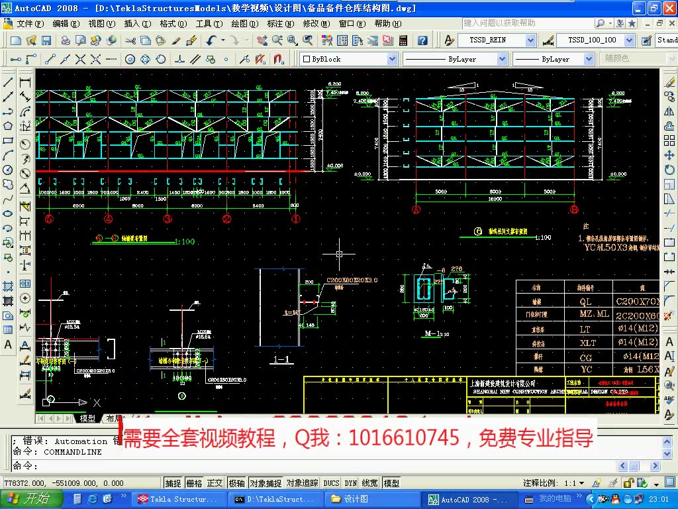
Task: Select the Polygon drawing tool
Action: click(8, 127)
